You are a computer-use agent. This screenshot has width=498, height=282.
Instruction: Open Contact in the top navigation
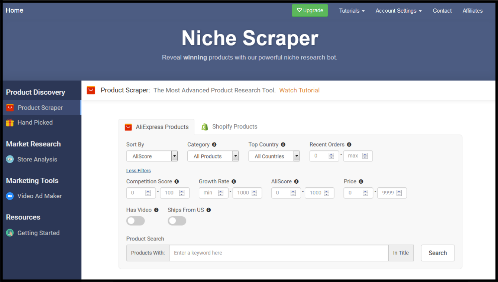[x=442, y=11]
